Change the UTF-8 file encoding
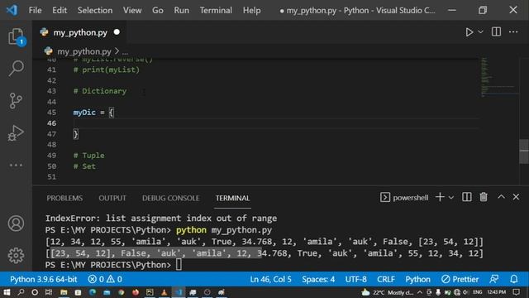 coord(355,279)
